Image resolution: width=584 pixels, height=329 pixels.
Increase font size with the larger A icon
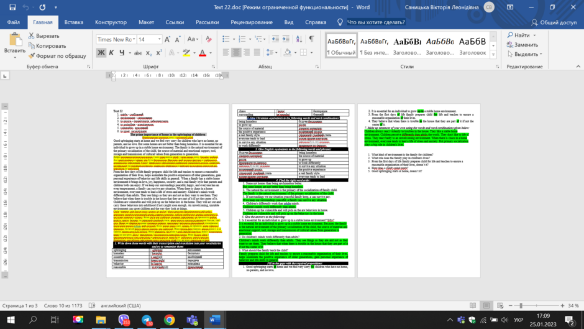point(167,39)
